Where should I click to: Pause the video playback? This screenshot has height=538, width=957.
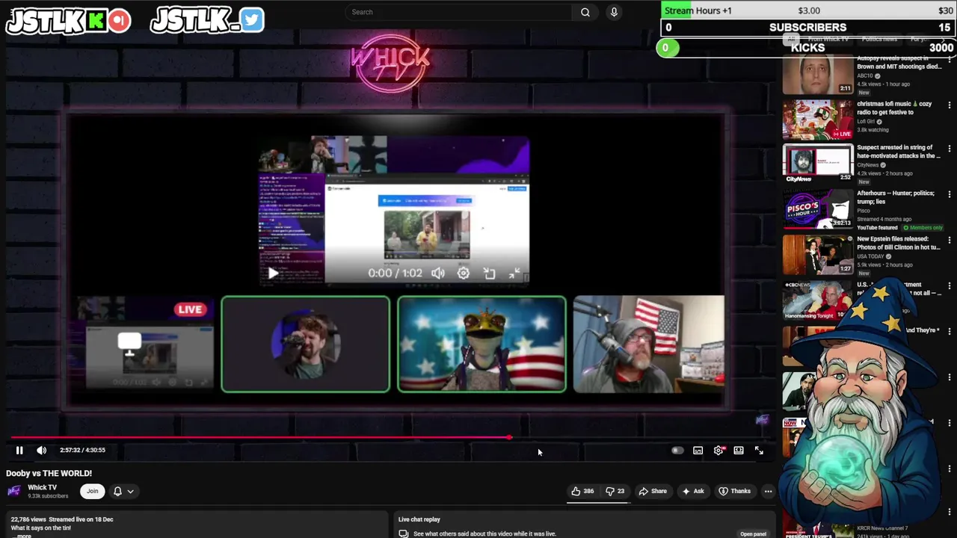(19, 450)
